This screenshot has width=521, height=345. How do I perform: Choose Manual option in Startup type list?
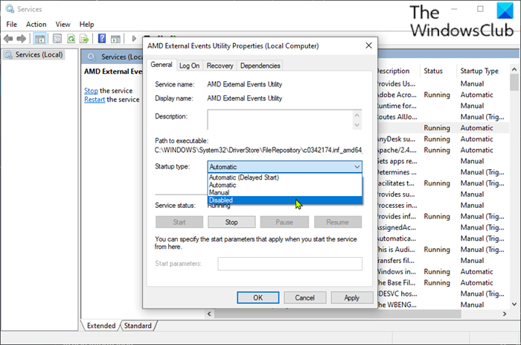point(284,192)
